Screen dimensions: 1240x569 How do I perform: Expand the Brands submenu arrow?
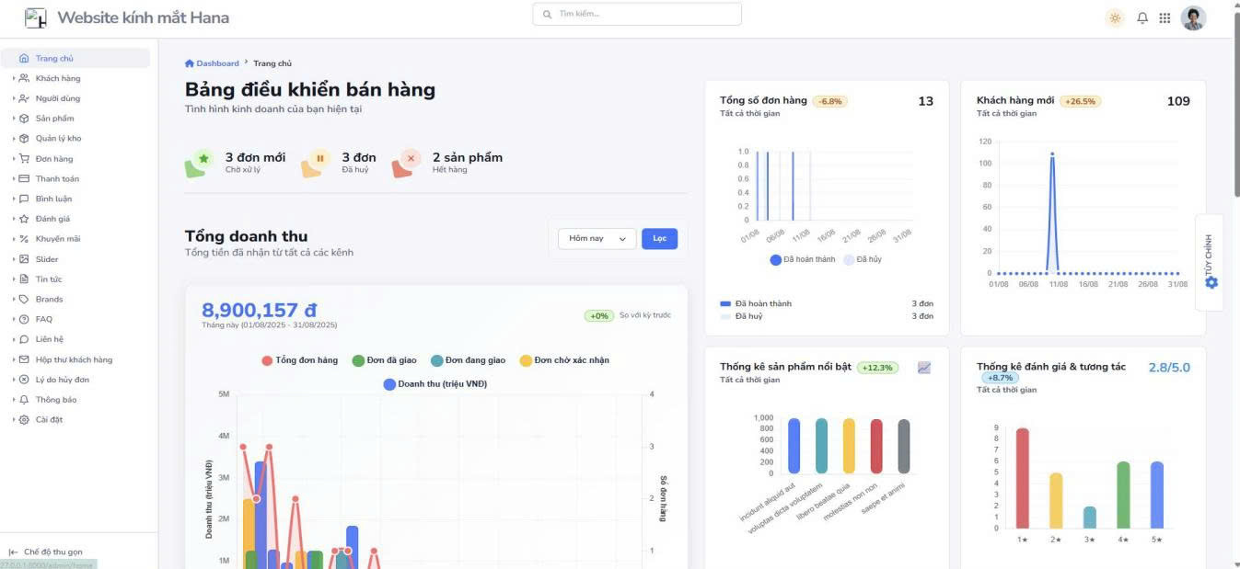(14, 300)
